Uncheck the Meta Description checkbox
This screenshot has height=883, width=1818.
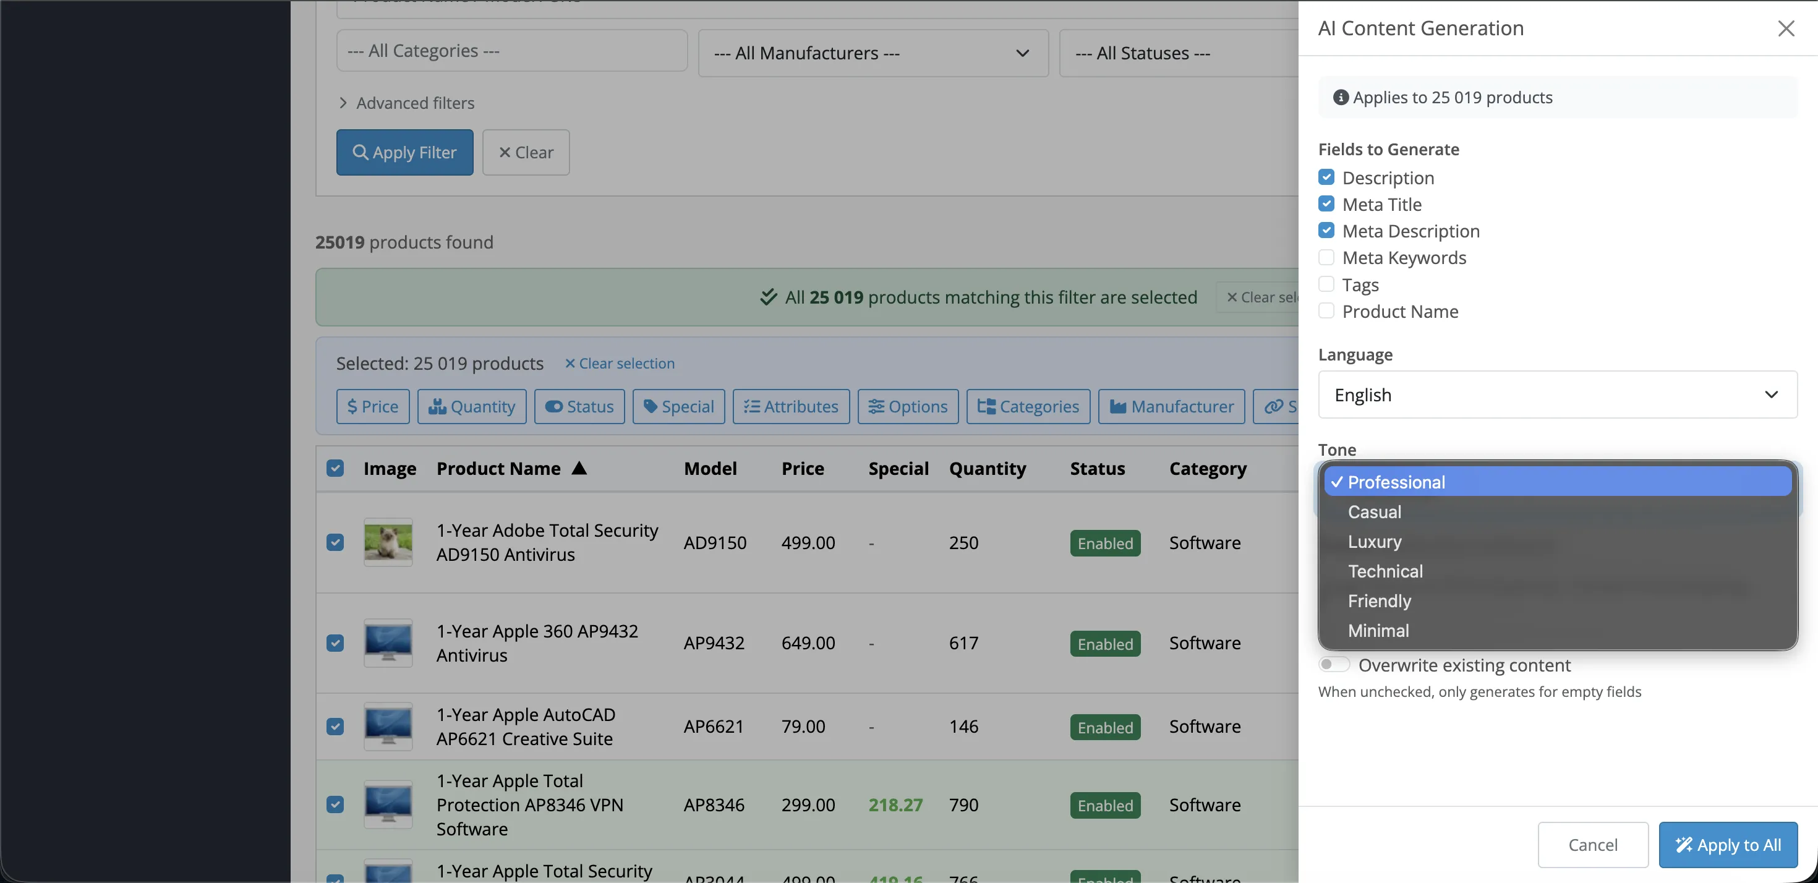(1326, 231)
